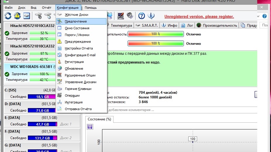Screen dimensions: 271x152
Task: Click the green checkmark beside the 52 % health
Action: tap(7, 33)
